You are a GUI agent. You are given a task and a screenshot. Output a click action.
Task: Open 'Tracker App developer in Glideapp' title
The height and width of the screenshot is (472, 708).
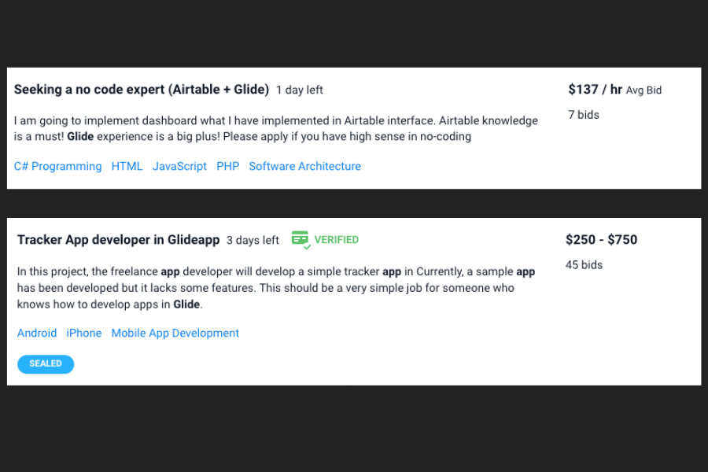click(118, 240)
